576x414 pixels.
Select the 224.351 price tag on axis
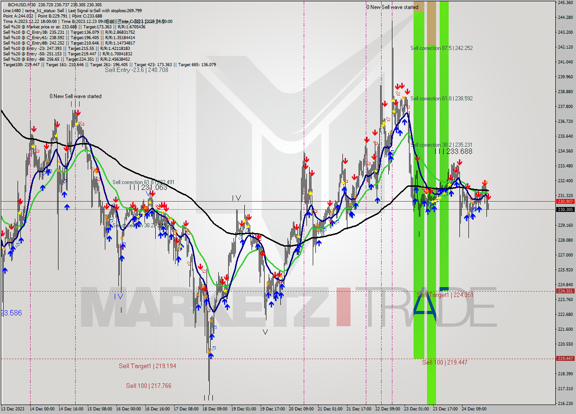point(565,291)
